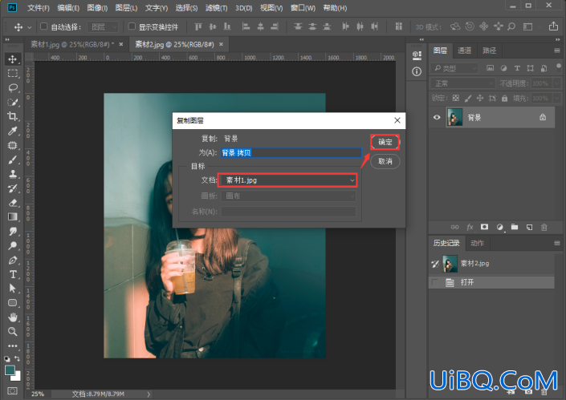This screenshot has height=400, width=566.
Task: Open the blend mode 正常 dropdown
Action: [x=463, y=83]
